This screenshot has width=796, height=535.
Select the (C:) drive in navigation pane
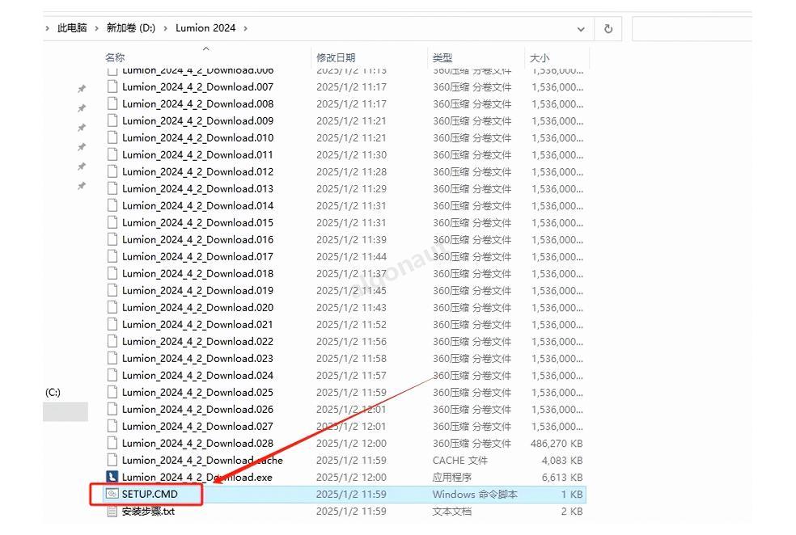(x=53, y=392)
